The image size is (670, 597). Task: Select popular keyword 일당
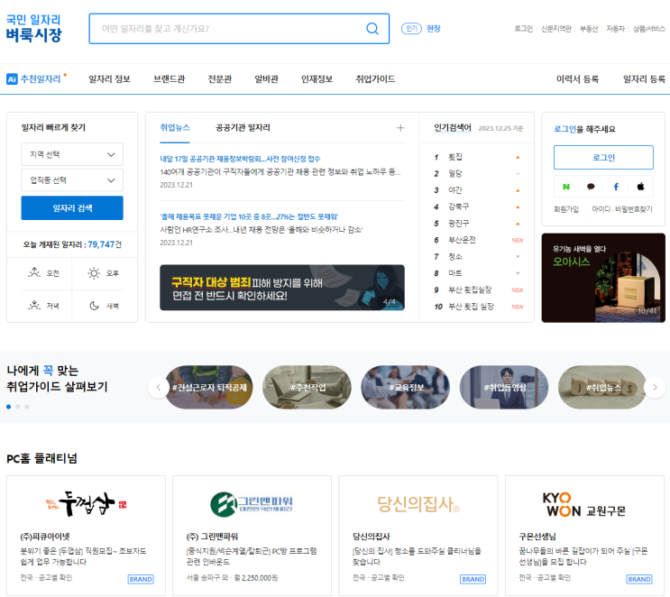click(455, 173)
